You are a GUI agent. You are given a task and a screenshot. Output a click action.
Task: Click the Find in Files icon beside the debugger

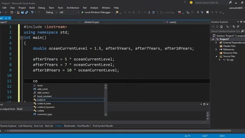pyautogui.click(x=117, y=12)
